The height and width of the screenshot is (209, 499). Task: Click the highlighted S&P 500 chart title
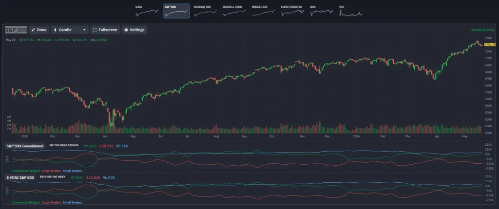16,30
